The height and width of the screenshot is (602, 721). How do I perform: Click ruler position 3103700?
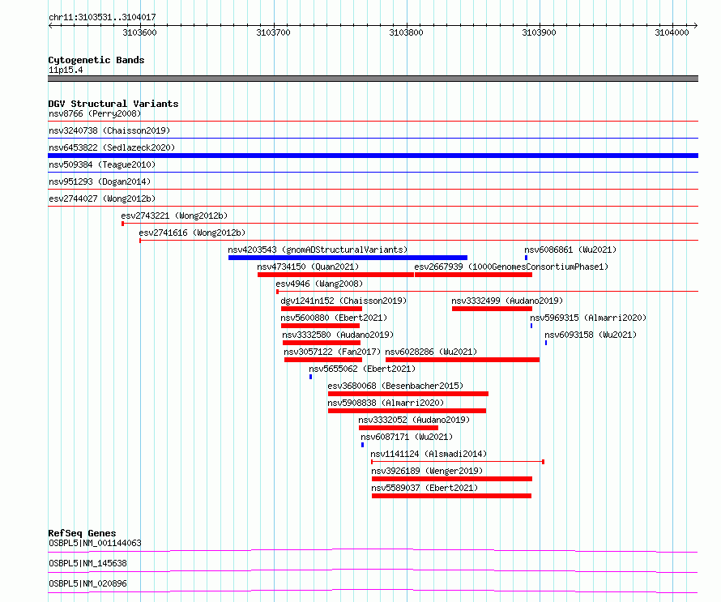coord(274,32)
